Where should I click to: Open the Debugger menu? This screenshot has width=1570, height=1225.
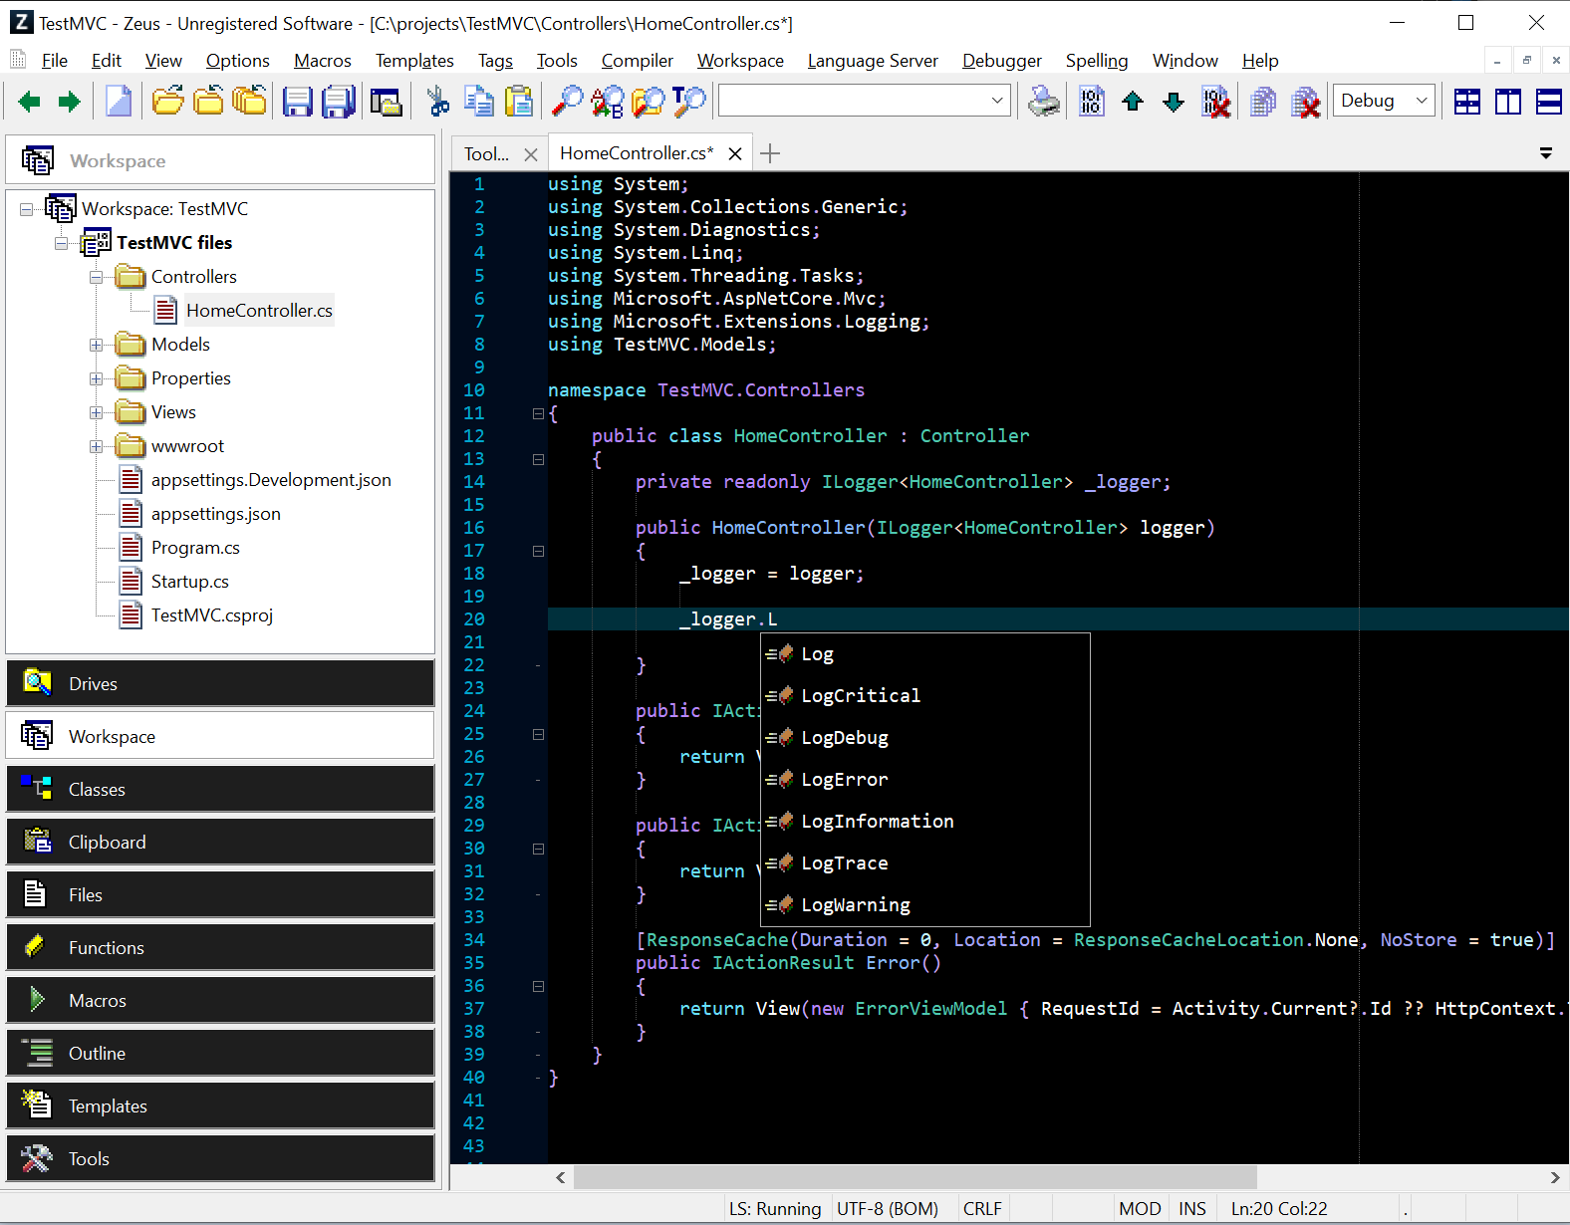(x=1002, y=61)
